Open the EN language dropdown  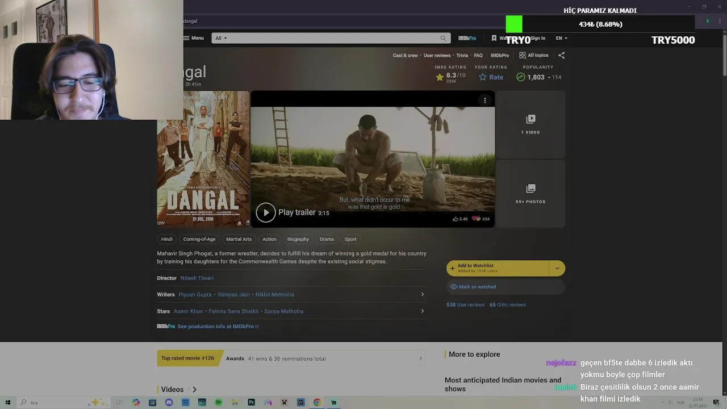pos(561,38)
